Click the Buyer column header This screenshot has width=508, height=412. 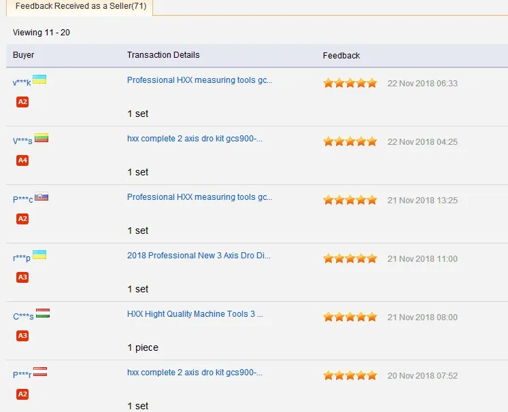[x=23, y=55]
